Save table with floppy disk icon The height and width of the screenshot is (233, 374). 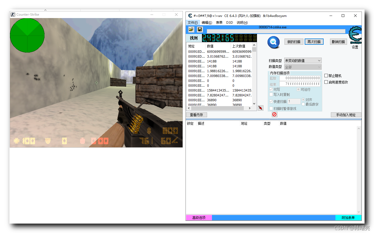[200, 29]
